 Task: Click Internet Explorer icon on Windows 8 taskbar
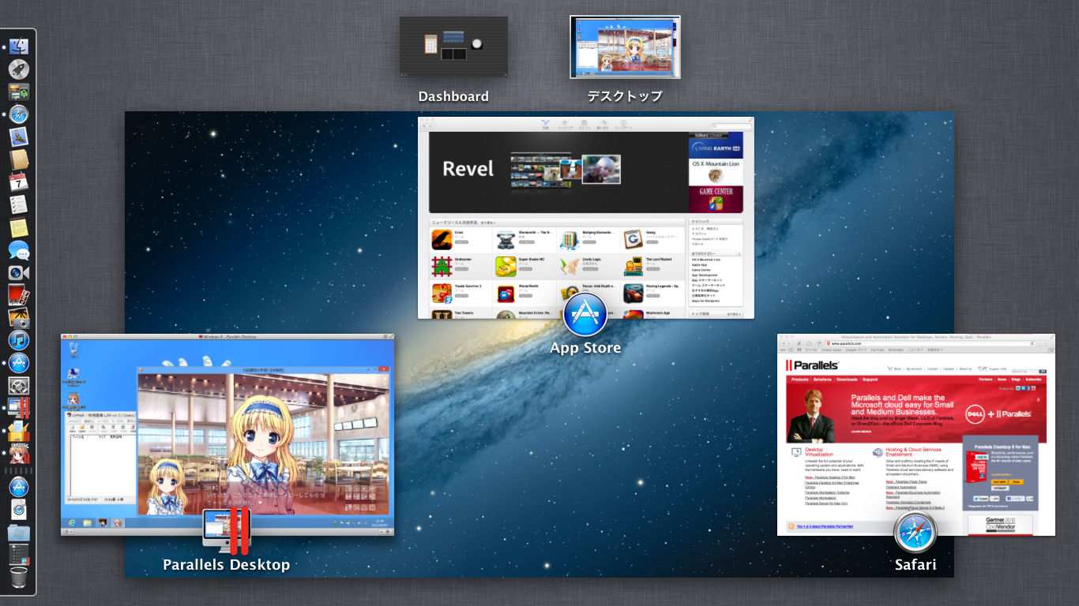72,522
